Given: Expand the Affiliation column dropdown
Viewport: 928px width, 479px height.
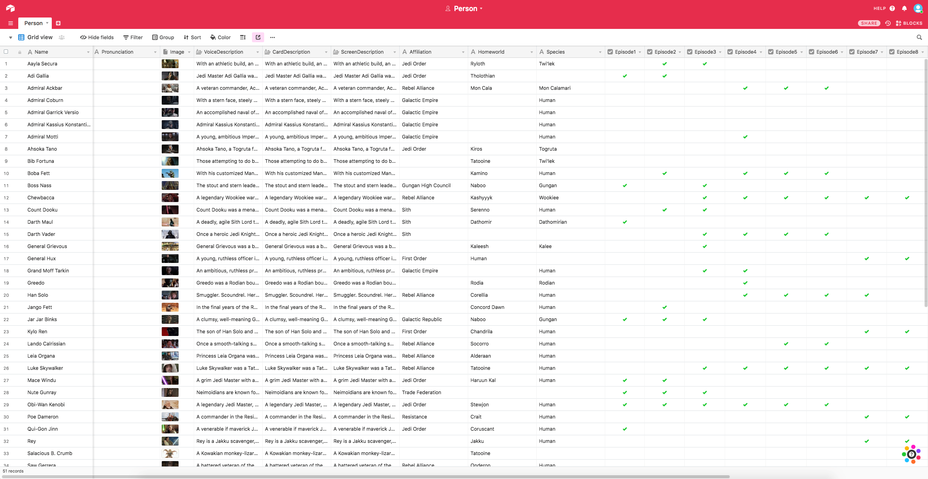Looking at the screenshot, I should click(x=463, y=52).
